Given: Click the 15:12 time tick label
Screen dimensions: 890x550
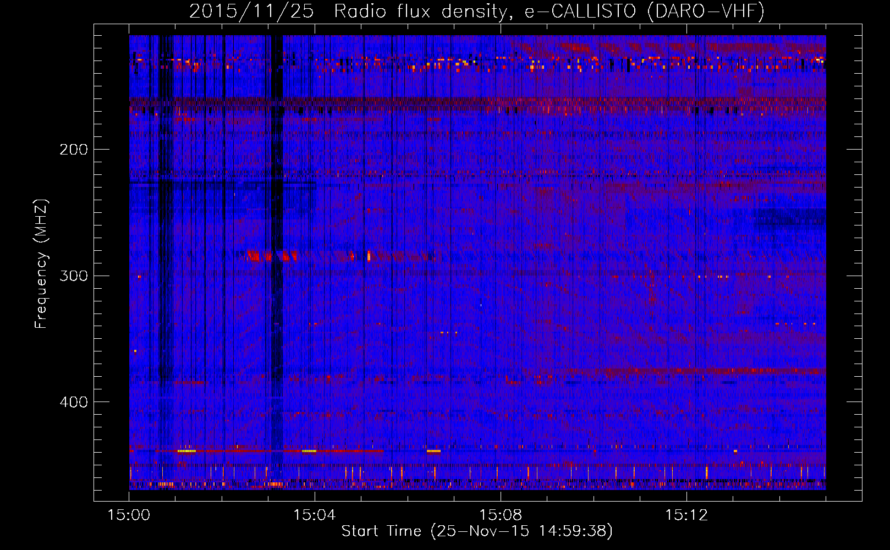Looking at the screenshot, I should click(x=686, y=515).
